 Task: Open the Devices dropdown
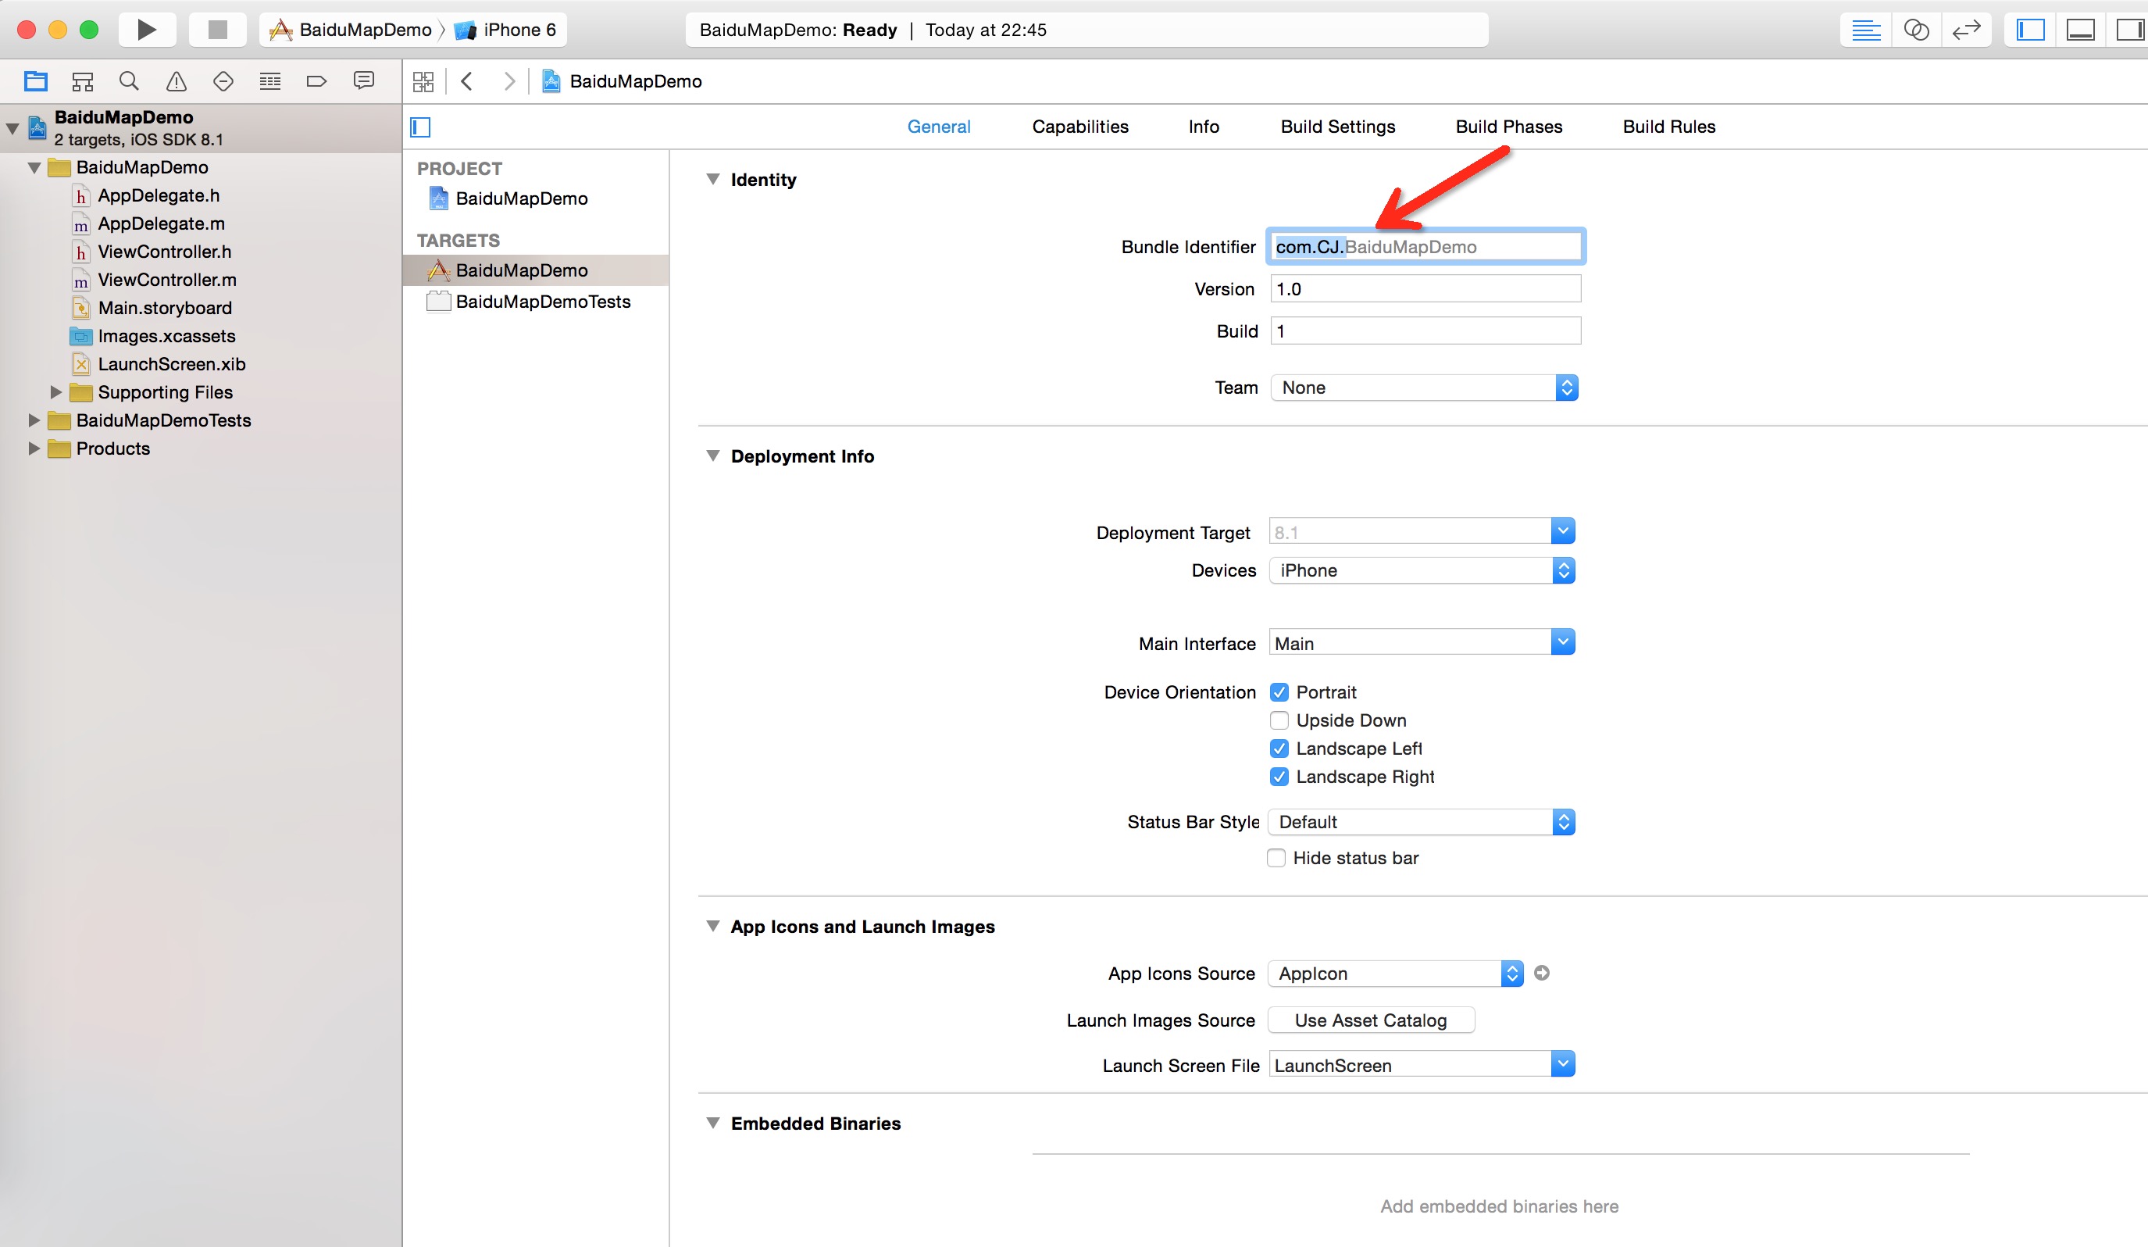pyautogui.click(x=1422, y=570)
